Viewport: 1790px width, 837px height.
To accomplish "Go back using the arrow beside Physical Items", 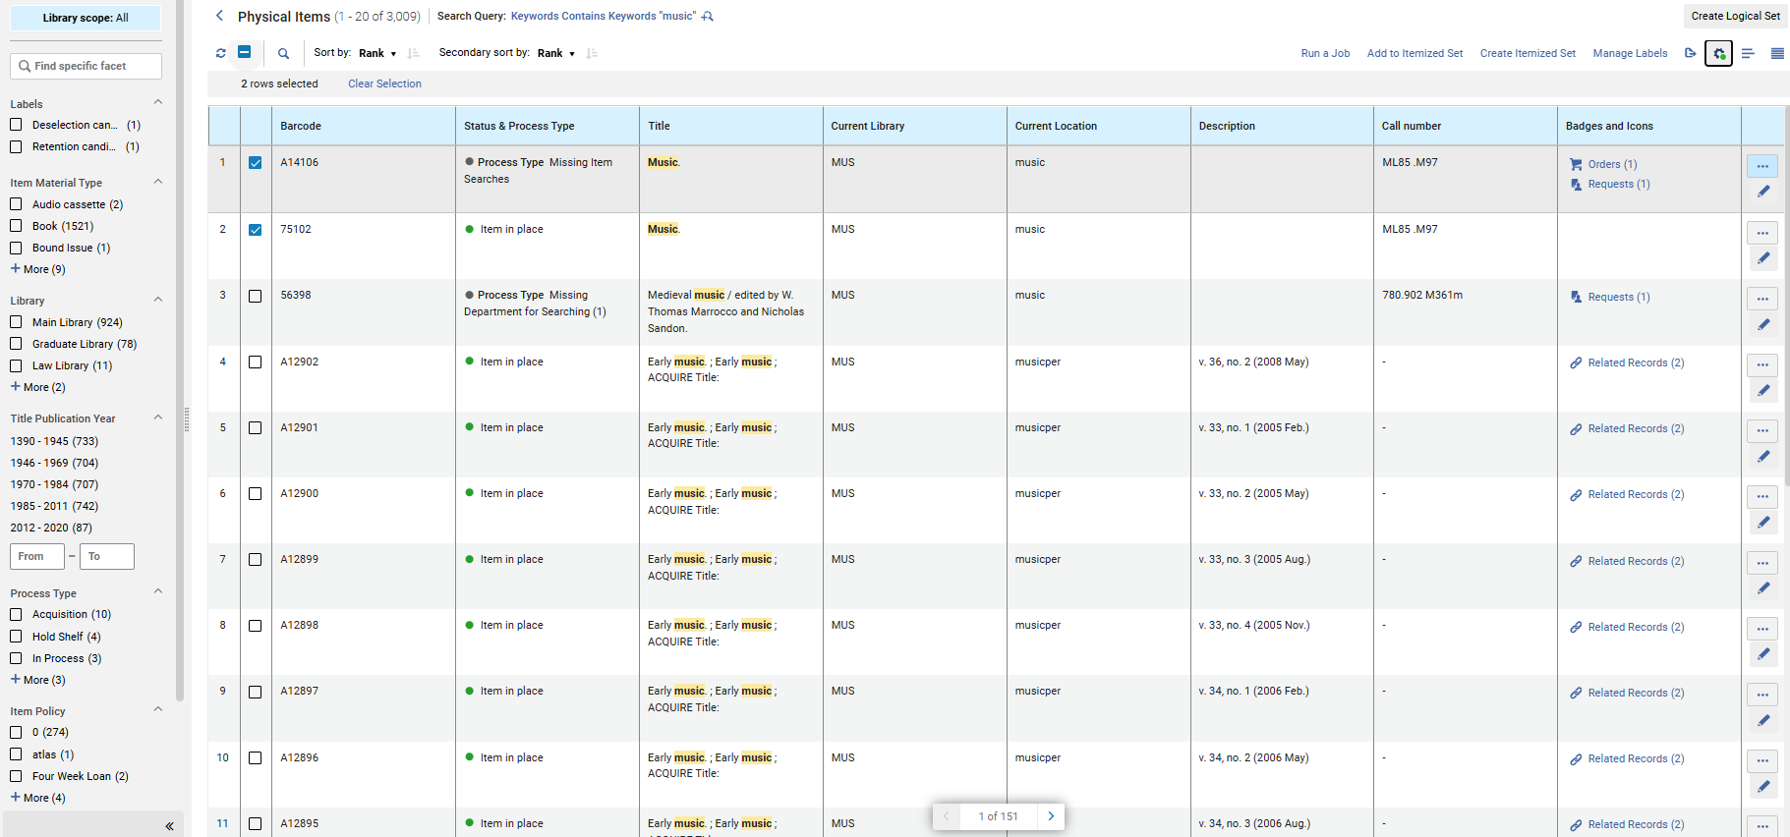I will 219,16.
